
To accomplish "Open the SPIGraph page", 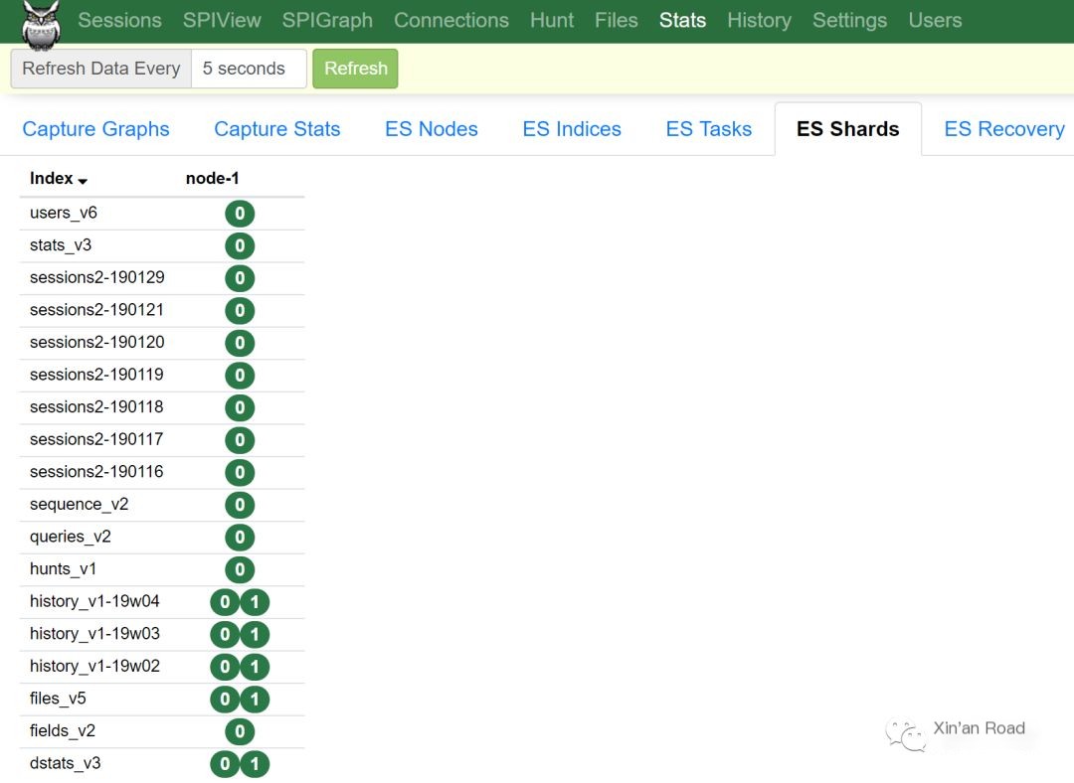I will click(x=327, y=21).
